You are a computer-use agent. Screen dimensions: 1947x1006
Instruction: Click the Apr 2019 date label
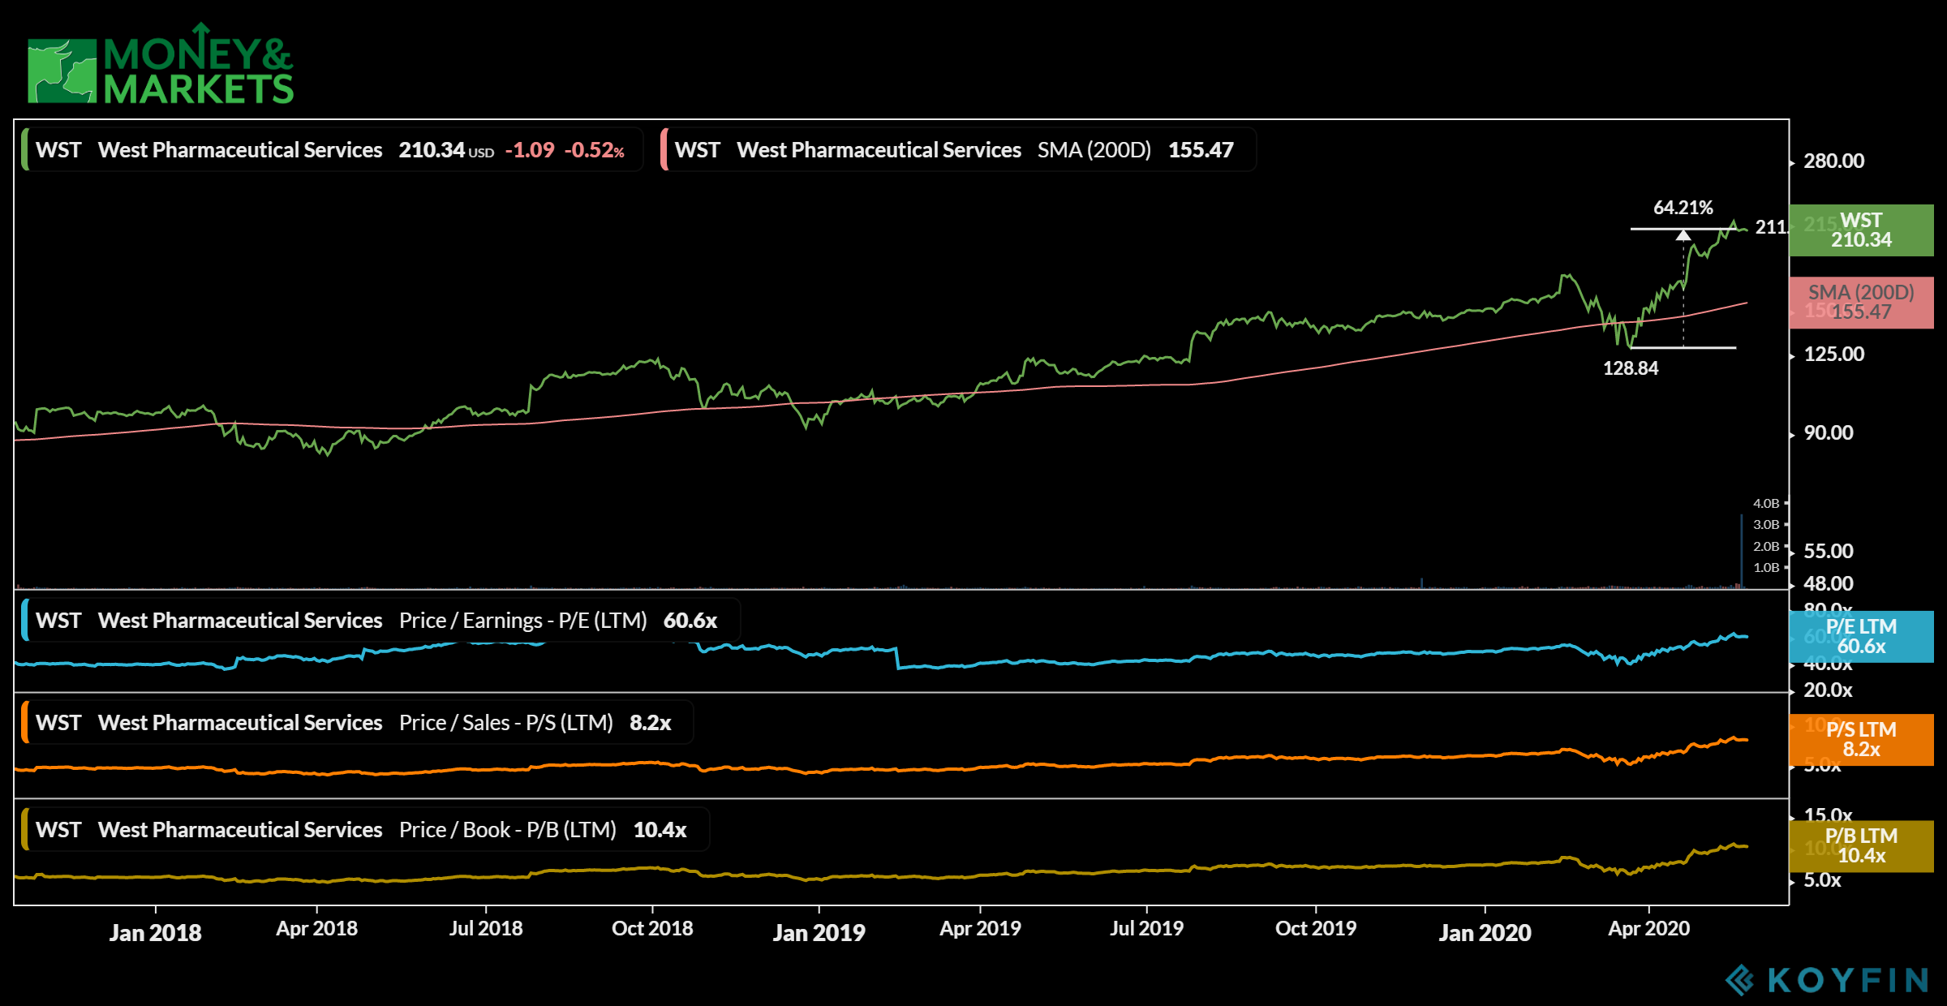coord(980,929)
